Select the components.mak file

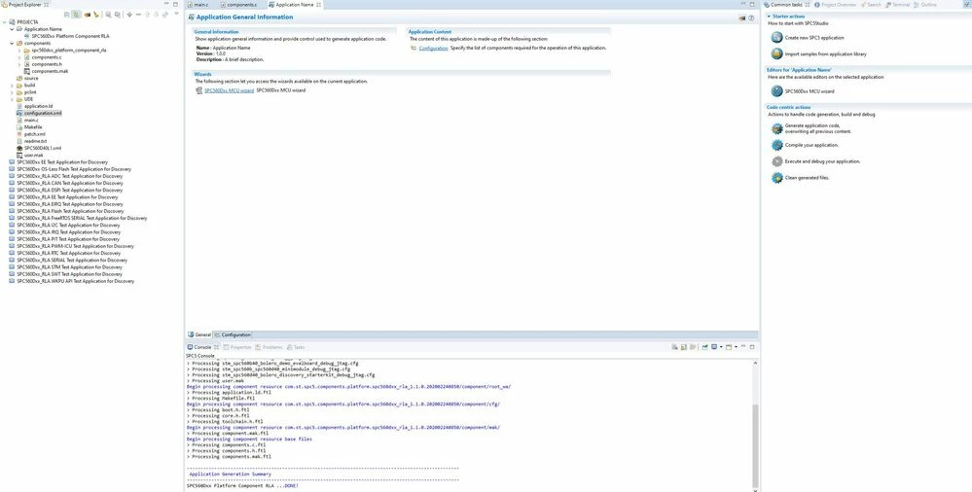pyautogui.click(x=50, y=71)
